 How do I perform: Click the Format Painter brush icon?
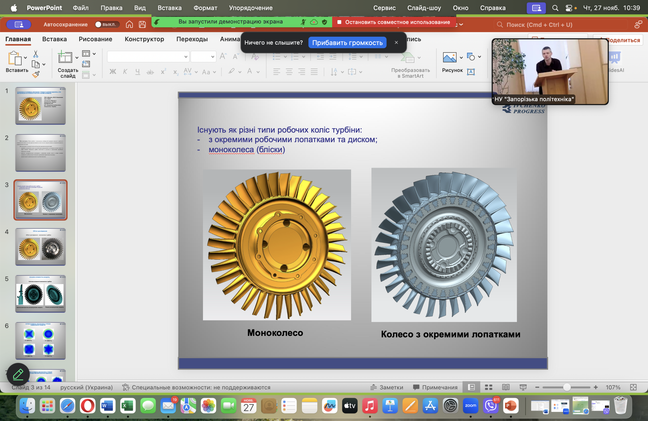click(x=36, y=74)
